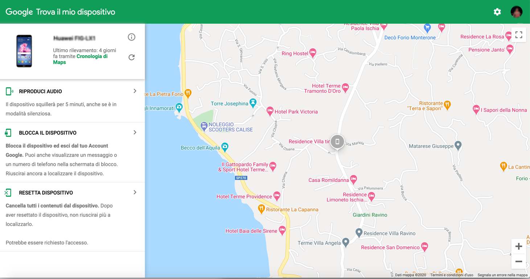The width and height of the screenshot is (530, 279).
Task: Zoom out on the map
Action: (x=519, y=261)
